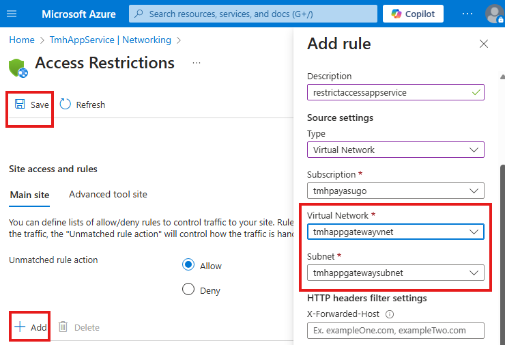Screen dimensions: 505x345
Task: Go to Home breadcrumb
Action: coord(22,40)
